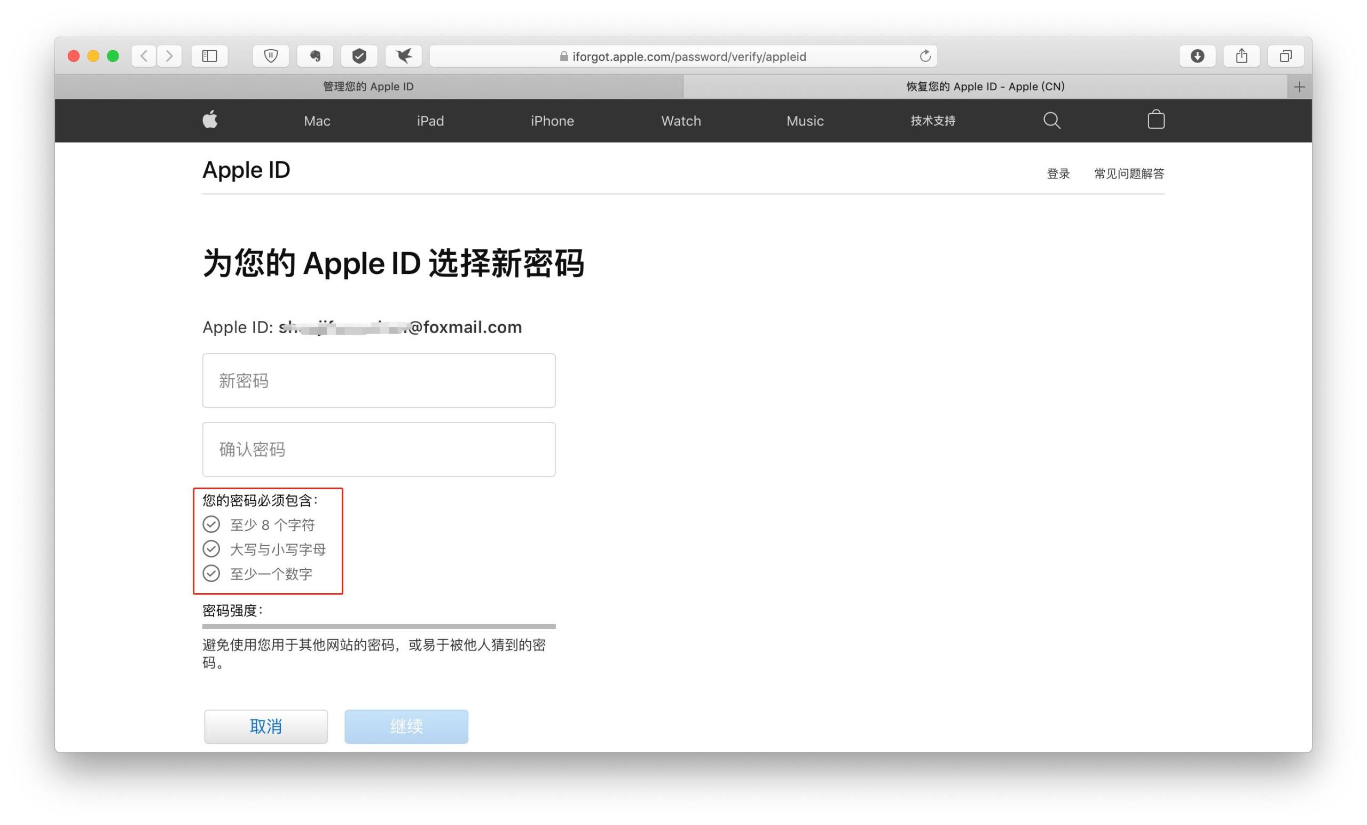The image size is (1367, 825).
Task: Click the '大写与小写字母' check circle
Action: click(211, 549)
